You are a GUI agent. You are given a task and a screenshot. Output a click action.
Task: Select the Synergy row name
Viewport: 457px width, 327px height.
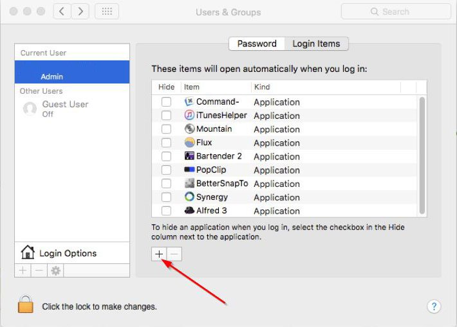coord(212,197)
